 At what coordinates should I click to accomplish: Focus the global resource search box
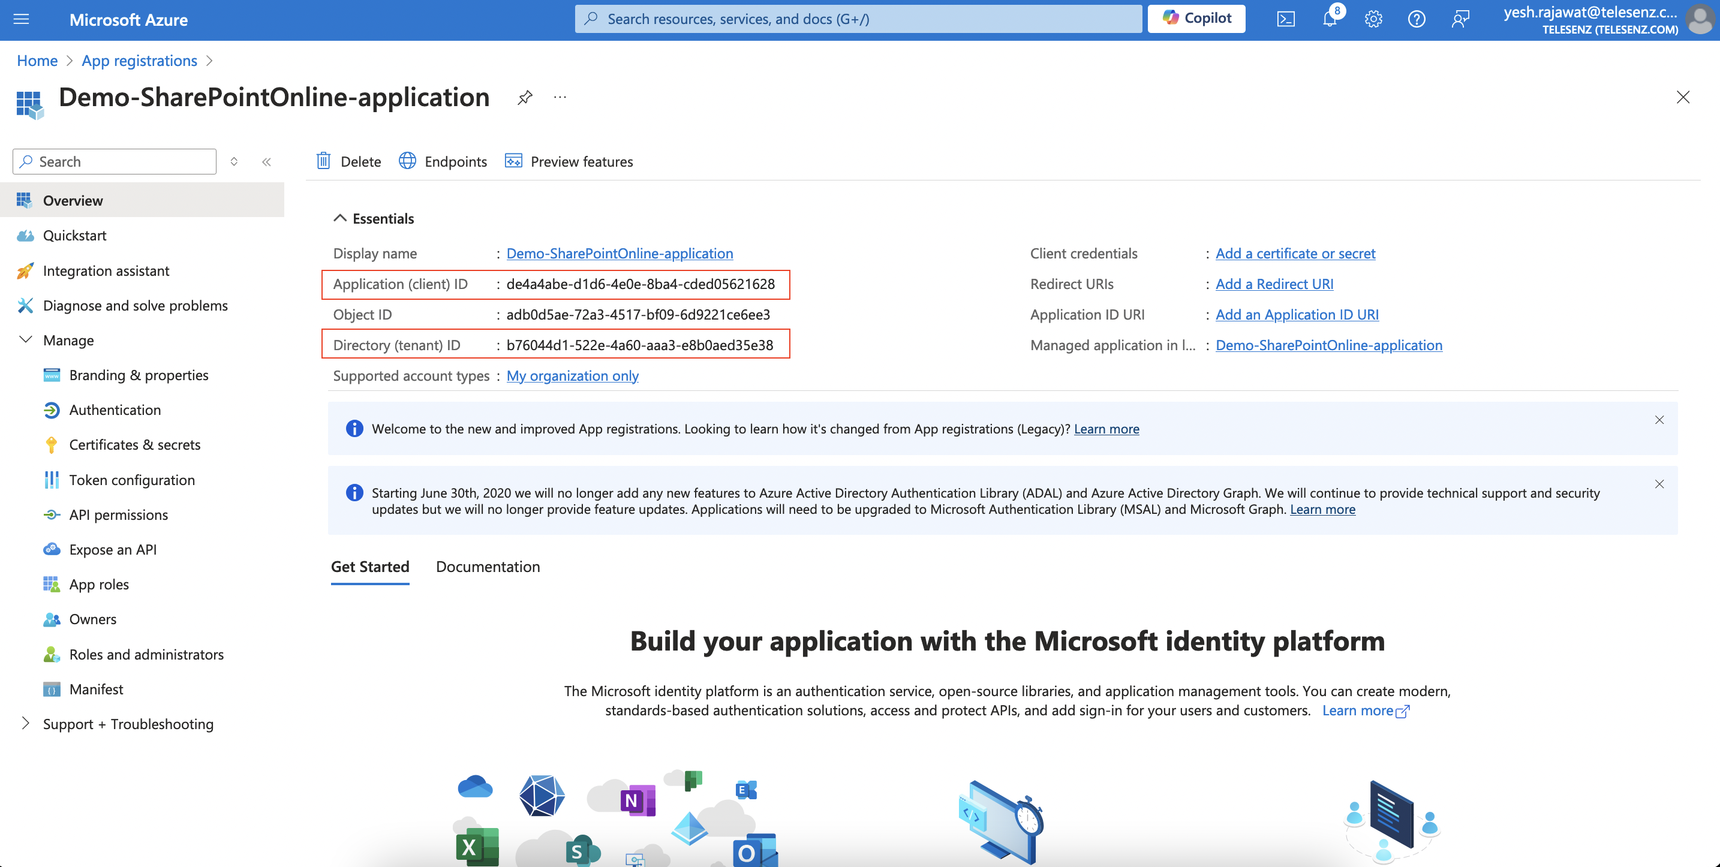858,19
